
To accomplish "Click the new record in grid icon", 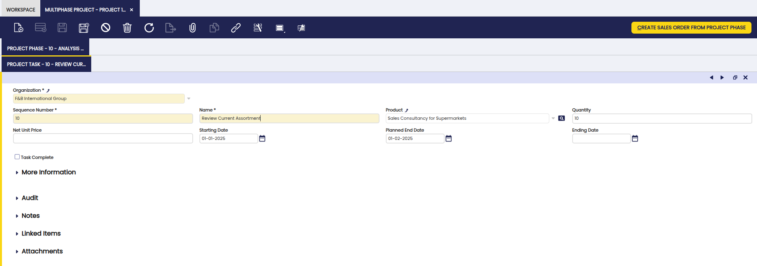I will 41,28.
